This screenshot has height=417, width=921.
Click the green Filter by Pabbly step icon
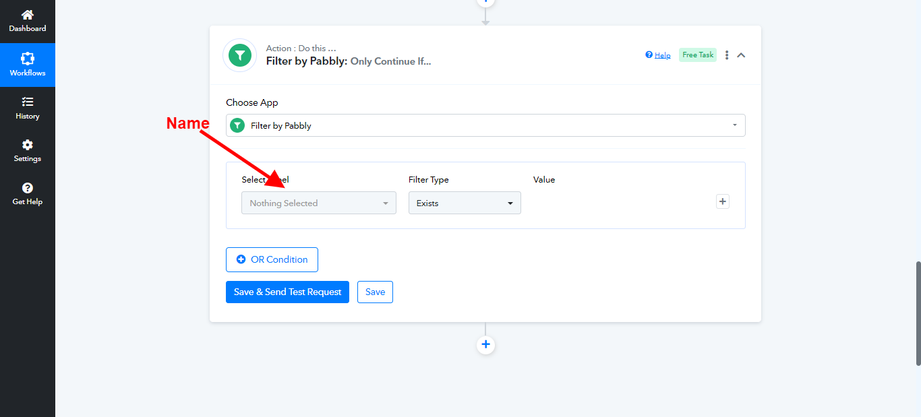coord(239,55)
